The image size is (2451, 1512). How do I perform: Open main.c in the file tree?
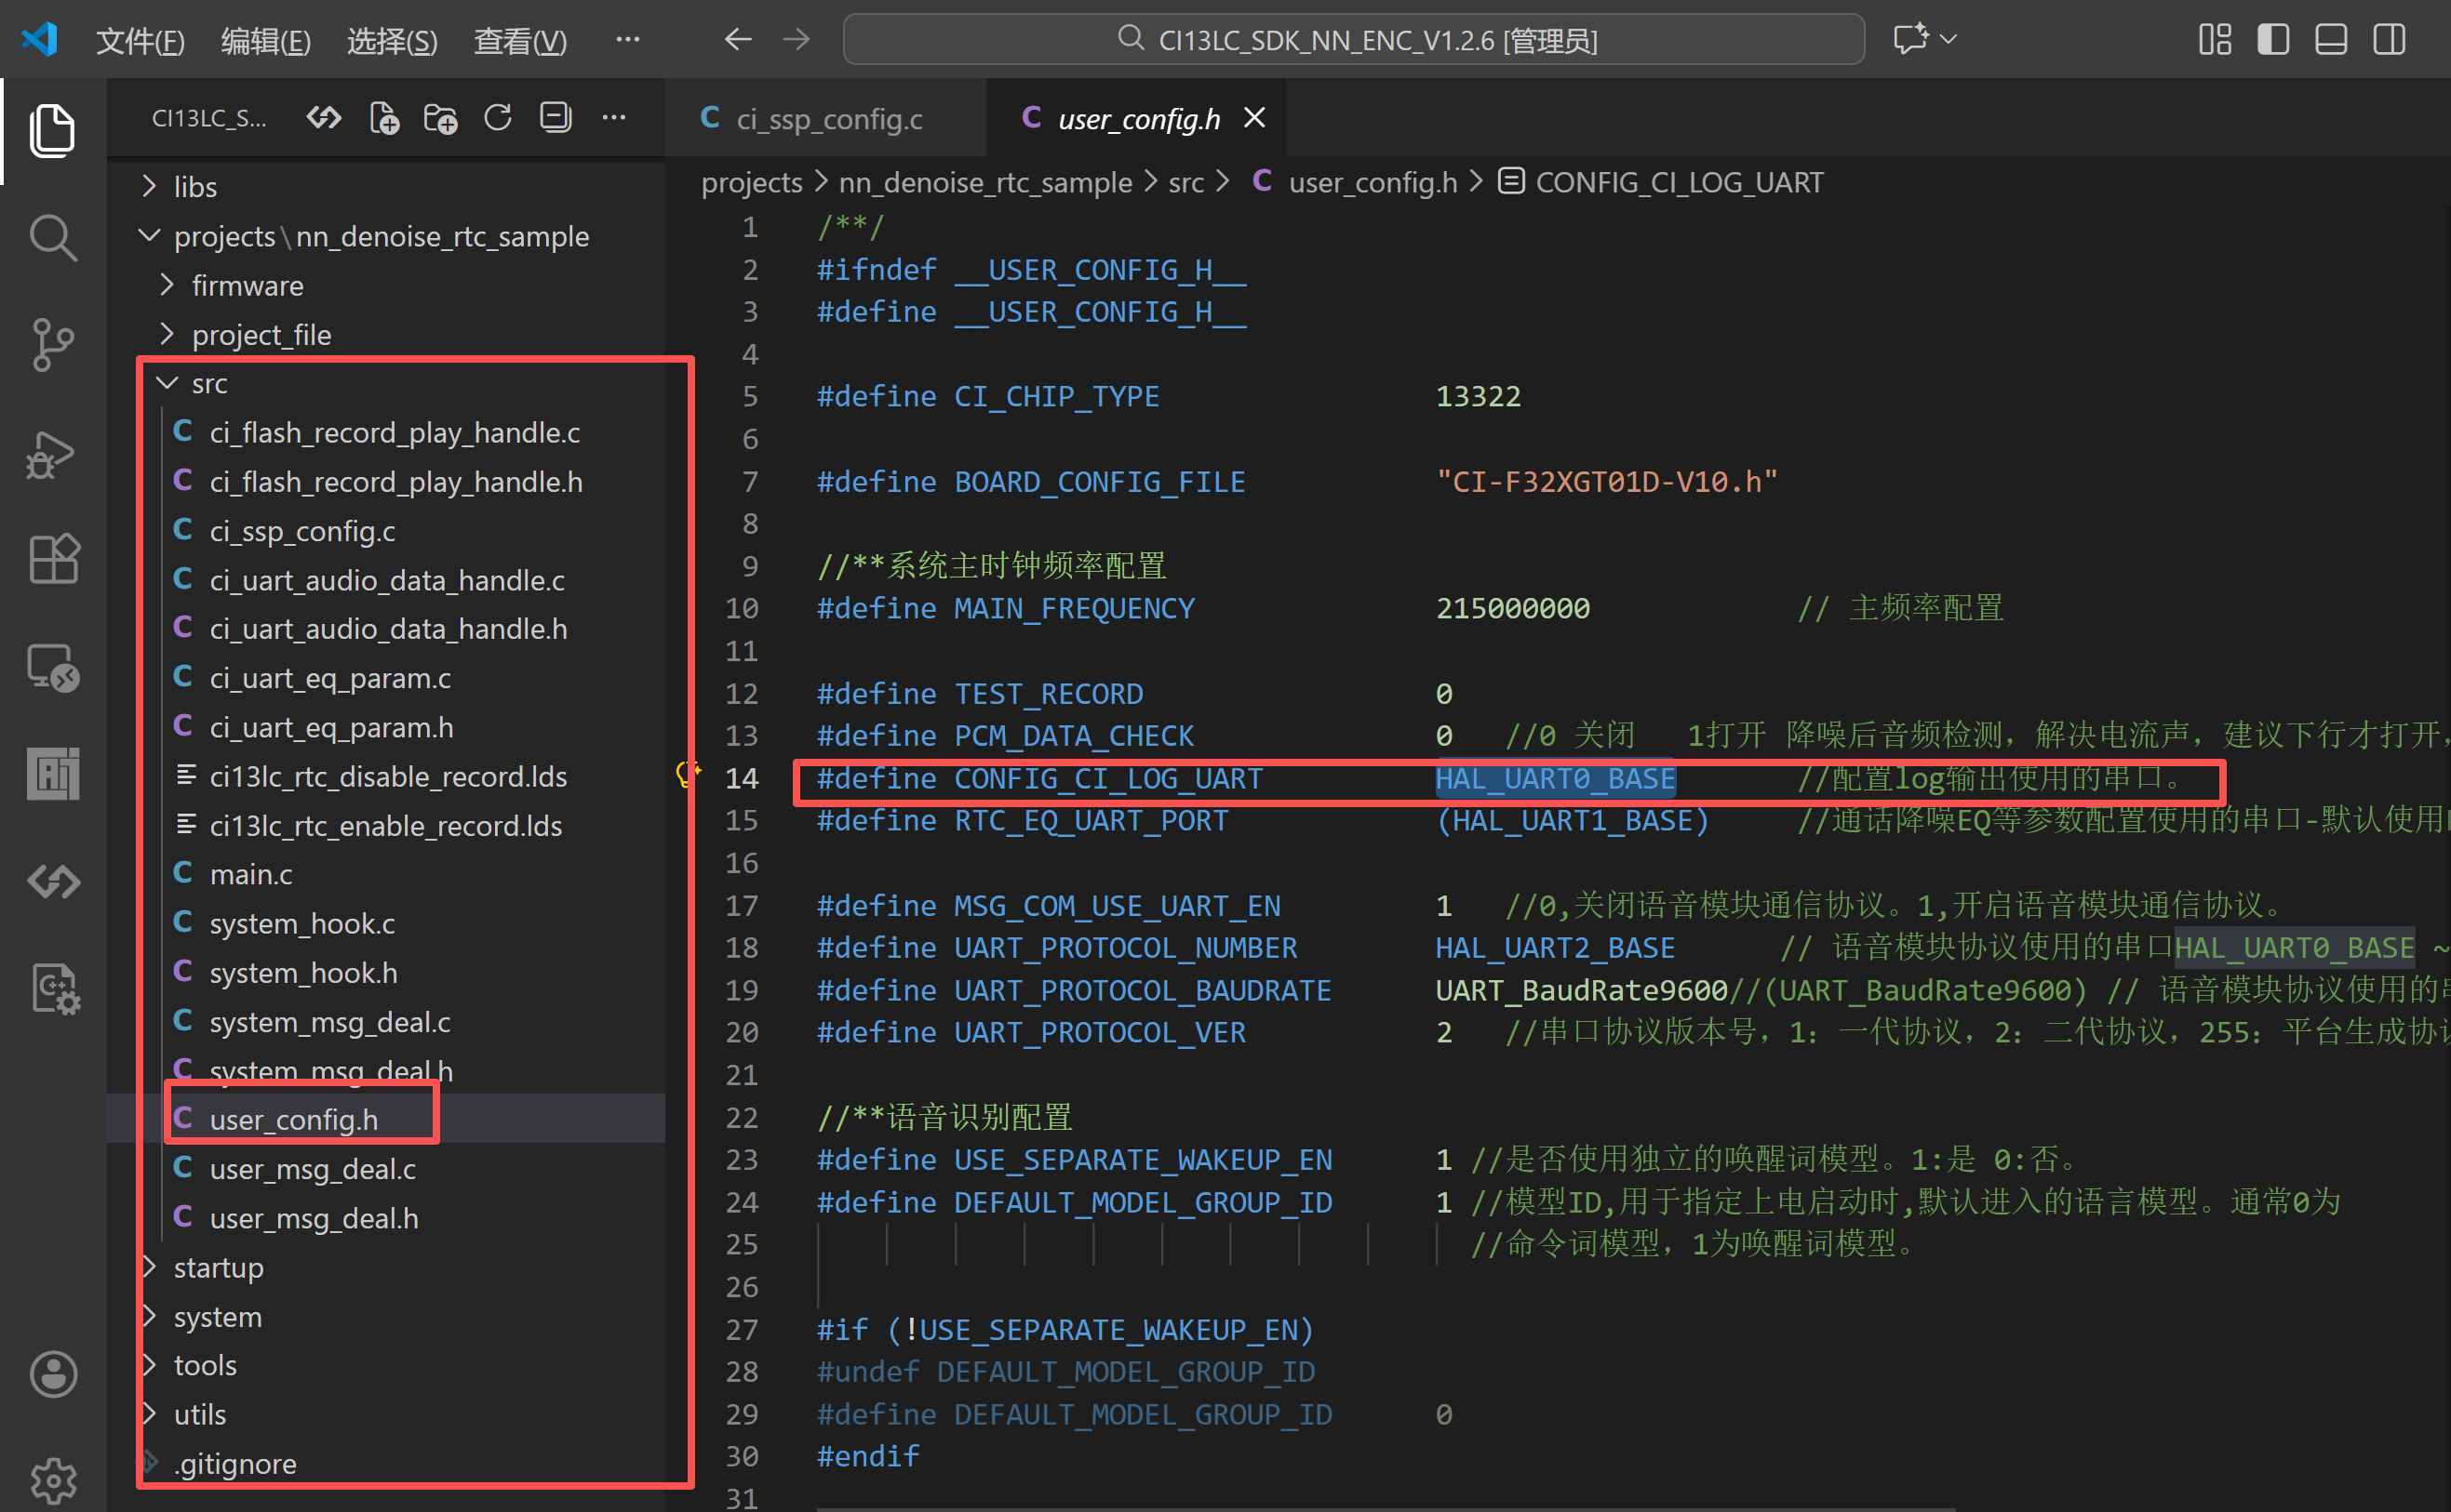click(x=250, y=874)
